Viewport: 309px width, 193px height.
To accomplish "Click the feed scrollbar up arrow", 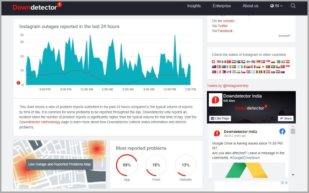I will (293, 126).
